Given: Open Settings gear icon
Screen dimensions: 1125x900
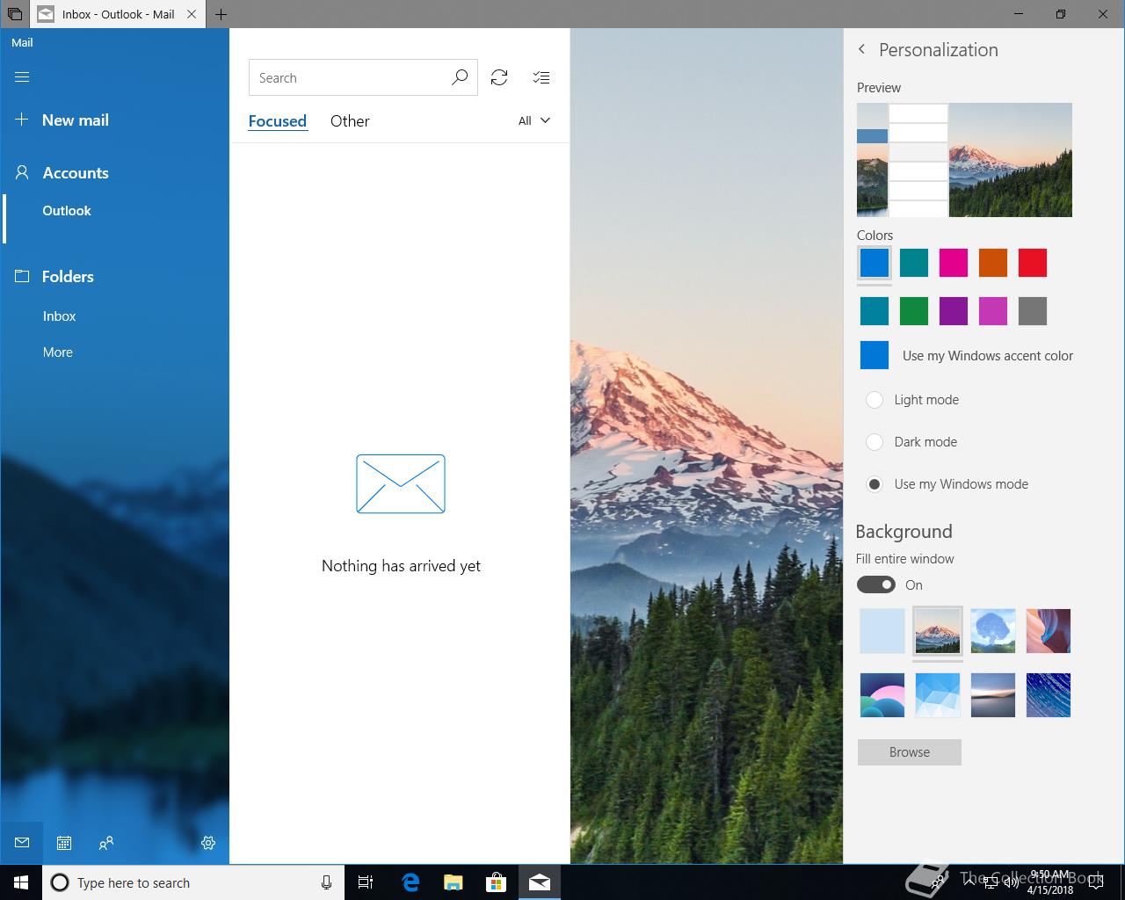Looking at the screenshot, I should 208,842.
